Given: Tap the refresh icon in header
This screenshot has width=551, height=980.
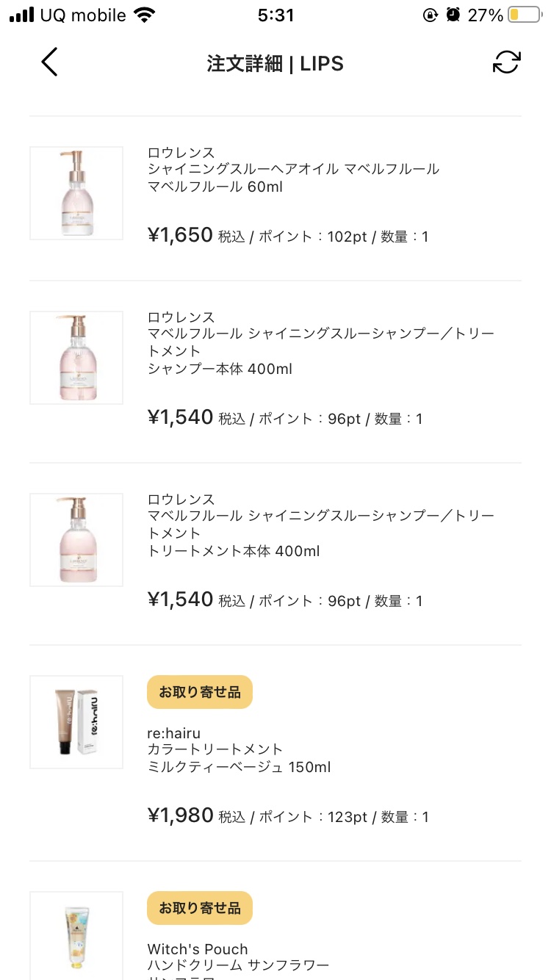Looking at the screenshot, I should [506, 62].
